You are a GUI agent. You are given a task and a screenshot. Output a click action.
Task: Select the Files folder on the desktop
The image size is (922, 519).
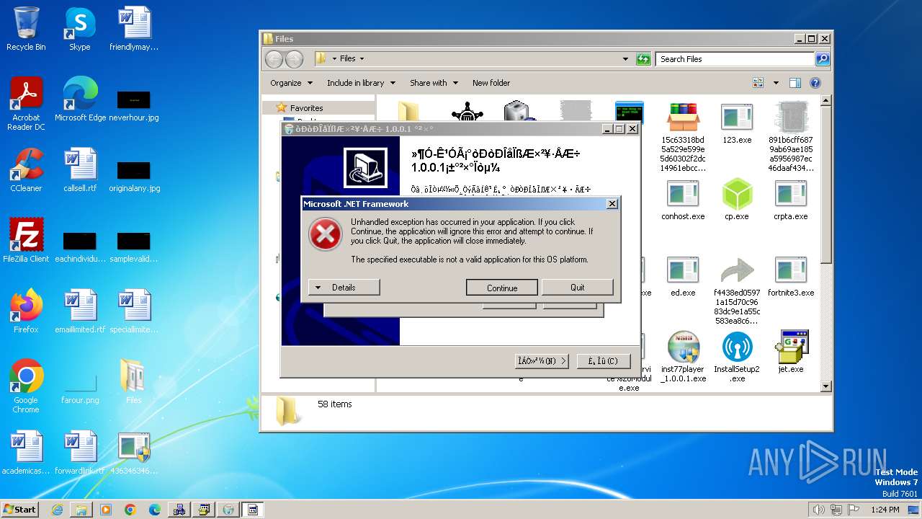tap(134, 382)
